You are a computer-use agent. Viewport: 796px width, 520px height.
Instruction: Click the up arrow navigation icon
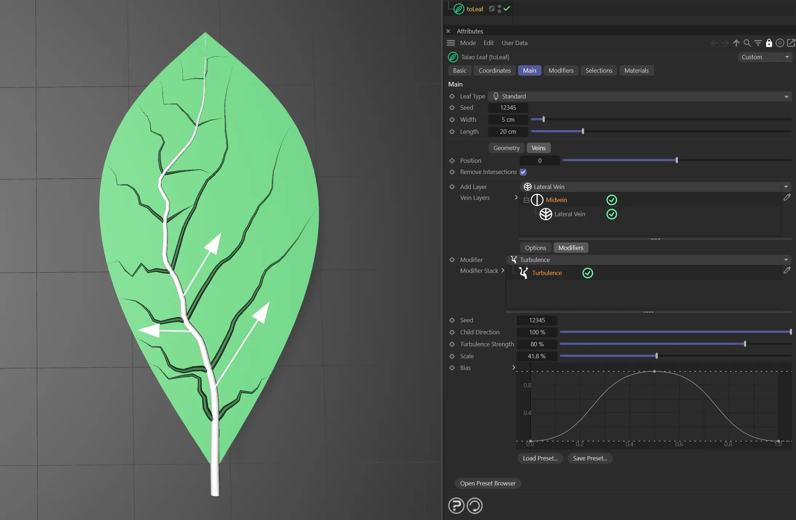(736, 43)
